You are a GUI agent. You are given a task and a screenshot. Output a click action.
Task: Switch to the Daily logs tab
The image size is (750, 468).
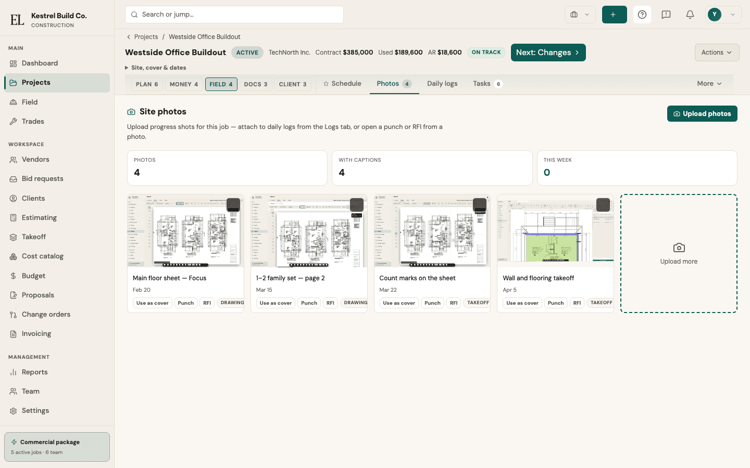coord(442,84)
